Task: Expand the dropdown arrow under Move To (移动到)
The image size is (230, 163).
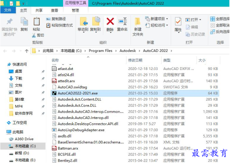Action: pyautogui.click(x=83, y=32)
